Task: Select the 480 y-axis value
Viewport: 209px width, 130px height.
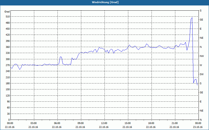Action: click(x=8, y=23)
